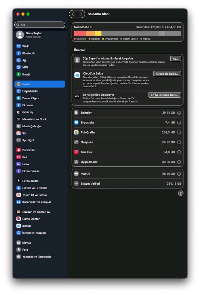
Task: Show info for Müzikler storage row
Action: [179, 152]
